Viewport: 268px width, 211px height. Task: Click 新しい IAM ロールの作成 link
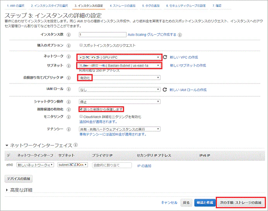point(188,90)
